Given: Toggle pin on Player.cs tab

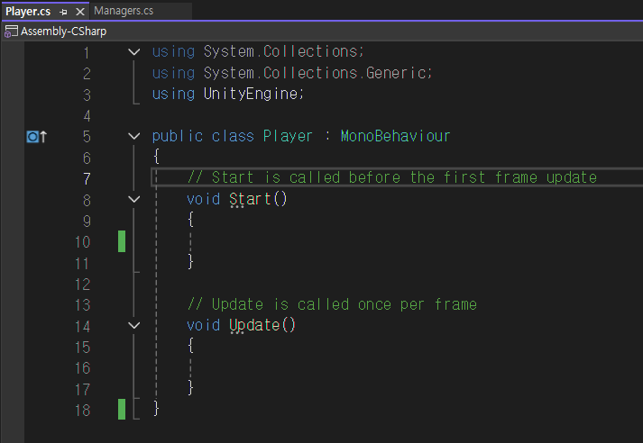Looking at the screenshot, I should 63,13.
